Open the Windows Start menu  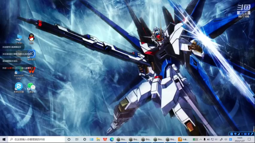4,140
